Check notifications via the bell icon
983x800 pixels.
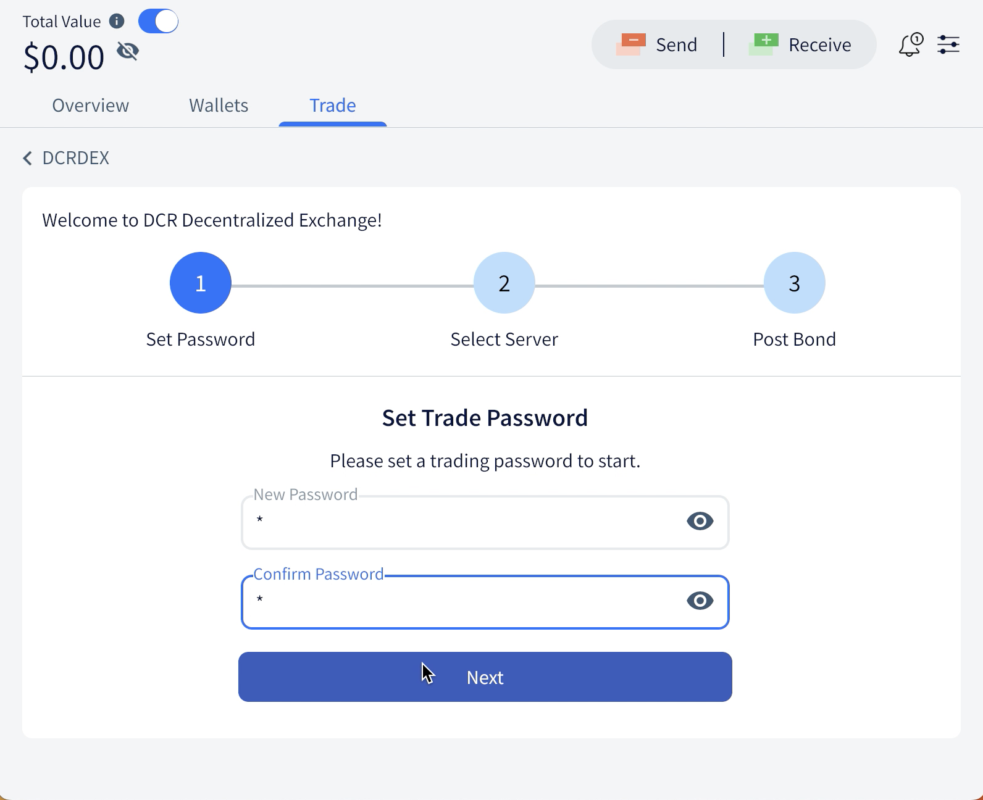909,44
